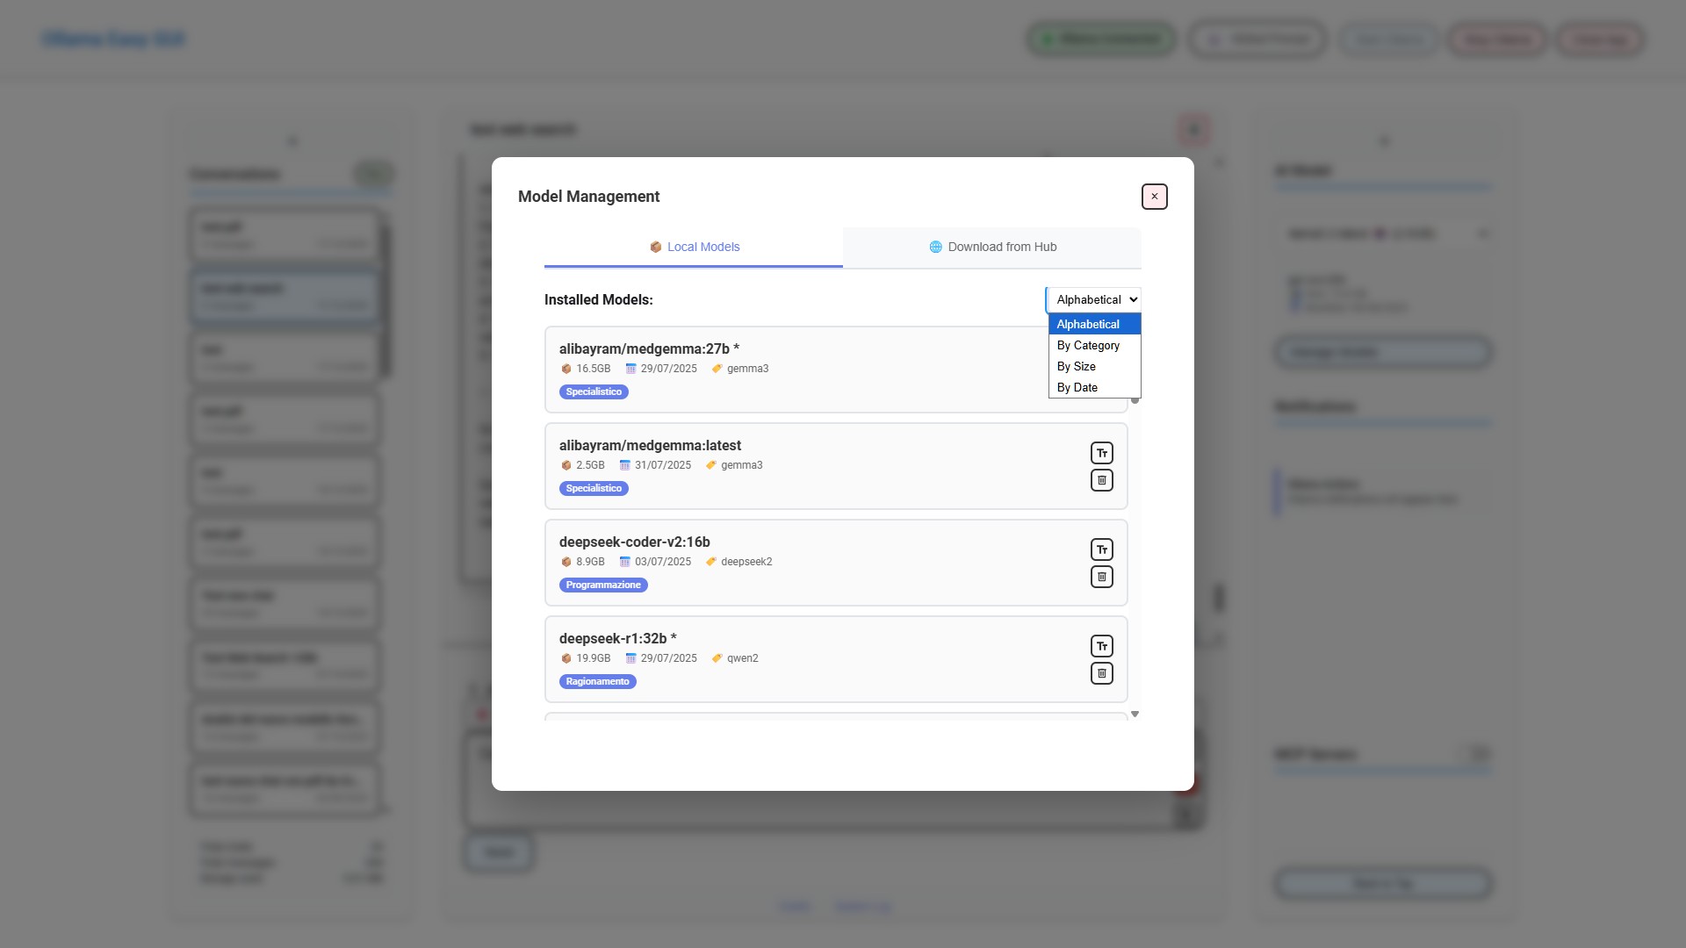1686x948 pixels.
Task: Click the model list scroll-down arrow
Action: click(x=1135, y=714)
